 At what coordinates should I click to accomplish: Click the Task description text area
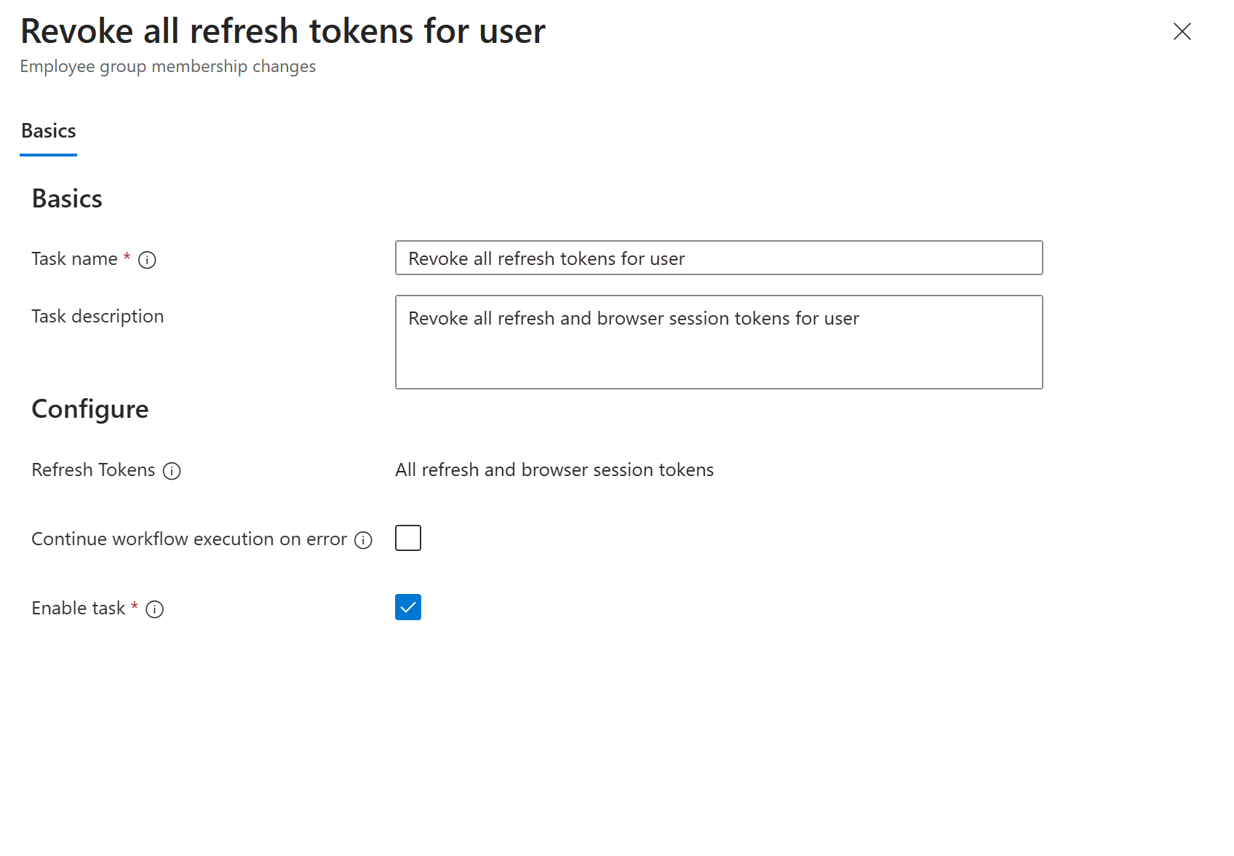(x=719, y=342)
